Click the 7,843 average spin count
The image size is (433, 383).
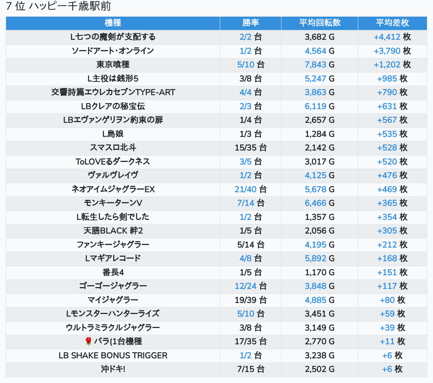coord(315,64)
